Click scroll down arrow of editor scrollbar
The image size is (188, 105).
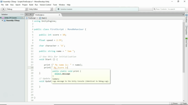(184, 101)
